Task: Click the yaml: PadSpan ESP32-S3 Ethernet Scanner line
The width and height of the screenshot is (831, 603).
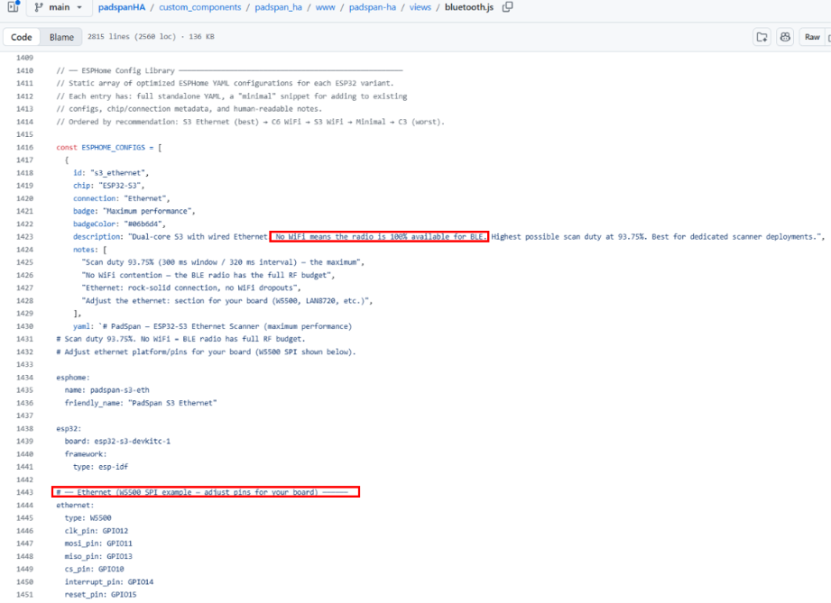Action: [x=213, y=326]
